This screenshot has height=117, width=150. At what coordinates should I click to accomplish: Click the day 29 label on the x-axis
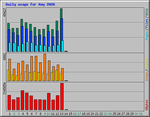coord(132,114)
